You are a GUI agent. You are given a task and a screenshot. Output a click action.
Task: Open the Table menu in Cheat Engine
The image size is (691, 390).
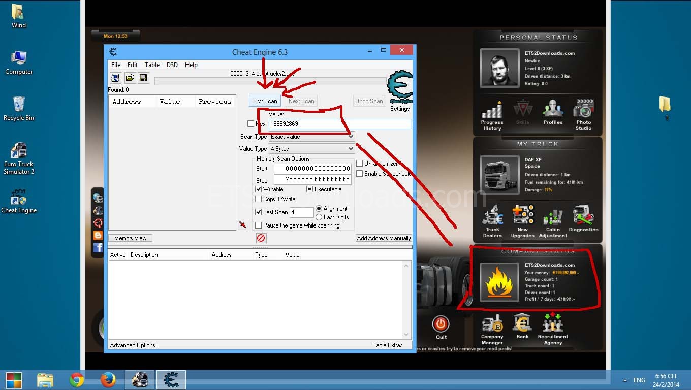pos(151,64)
